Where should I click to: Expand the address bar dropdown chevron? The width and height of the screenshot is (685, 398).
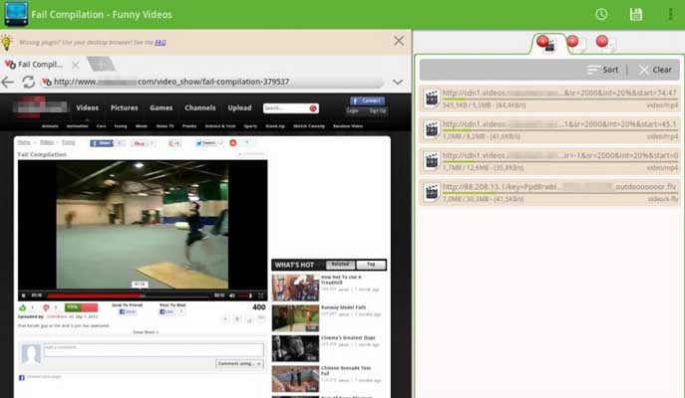pyautogui.click(x=398, y=82)
